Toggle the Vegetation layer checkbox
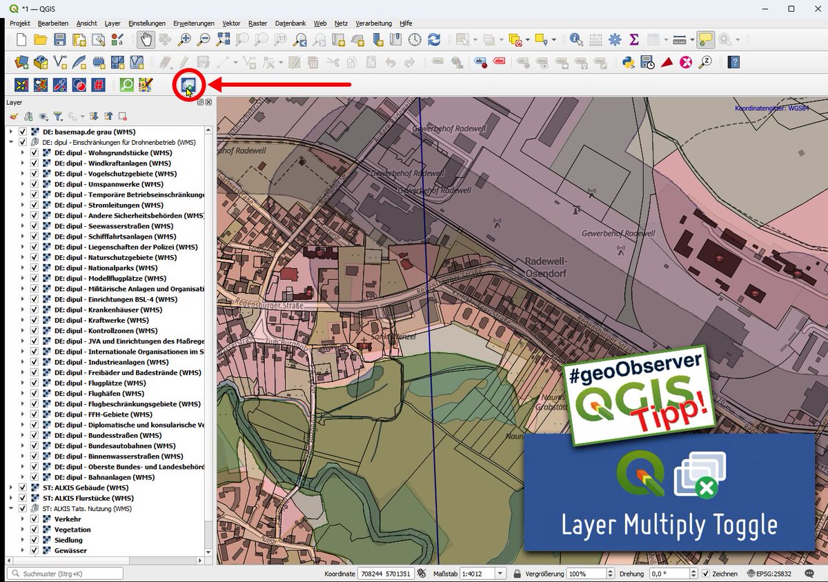This screenshot has width=828, height=582. click(34, 530)
